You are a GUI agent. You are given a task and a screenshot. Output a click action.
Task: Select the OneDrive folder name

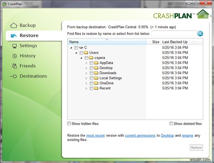[106, 83]
